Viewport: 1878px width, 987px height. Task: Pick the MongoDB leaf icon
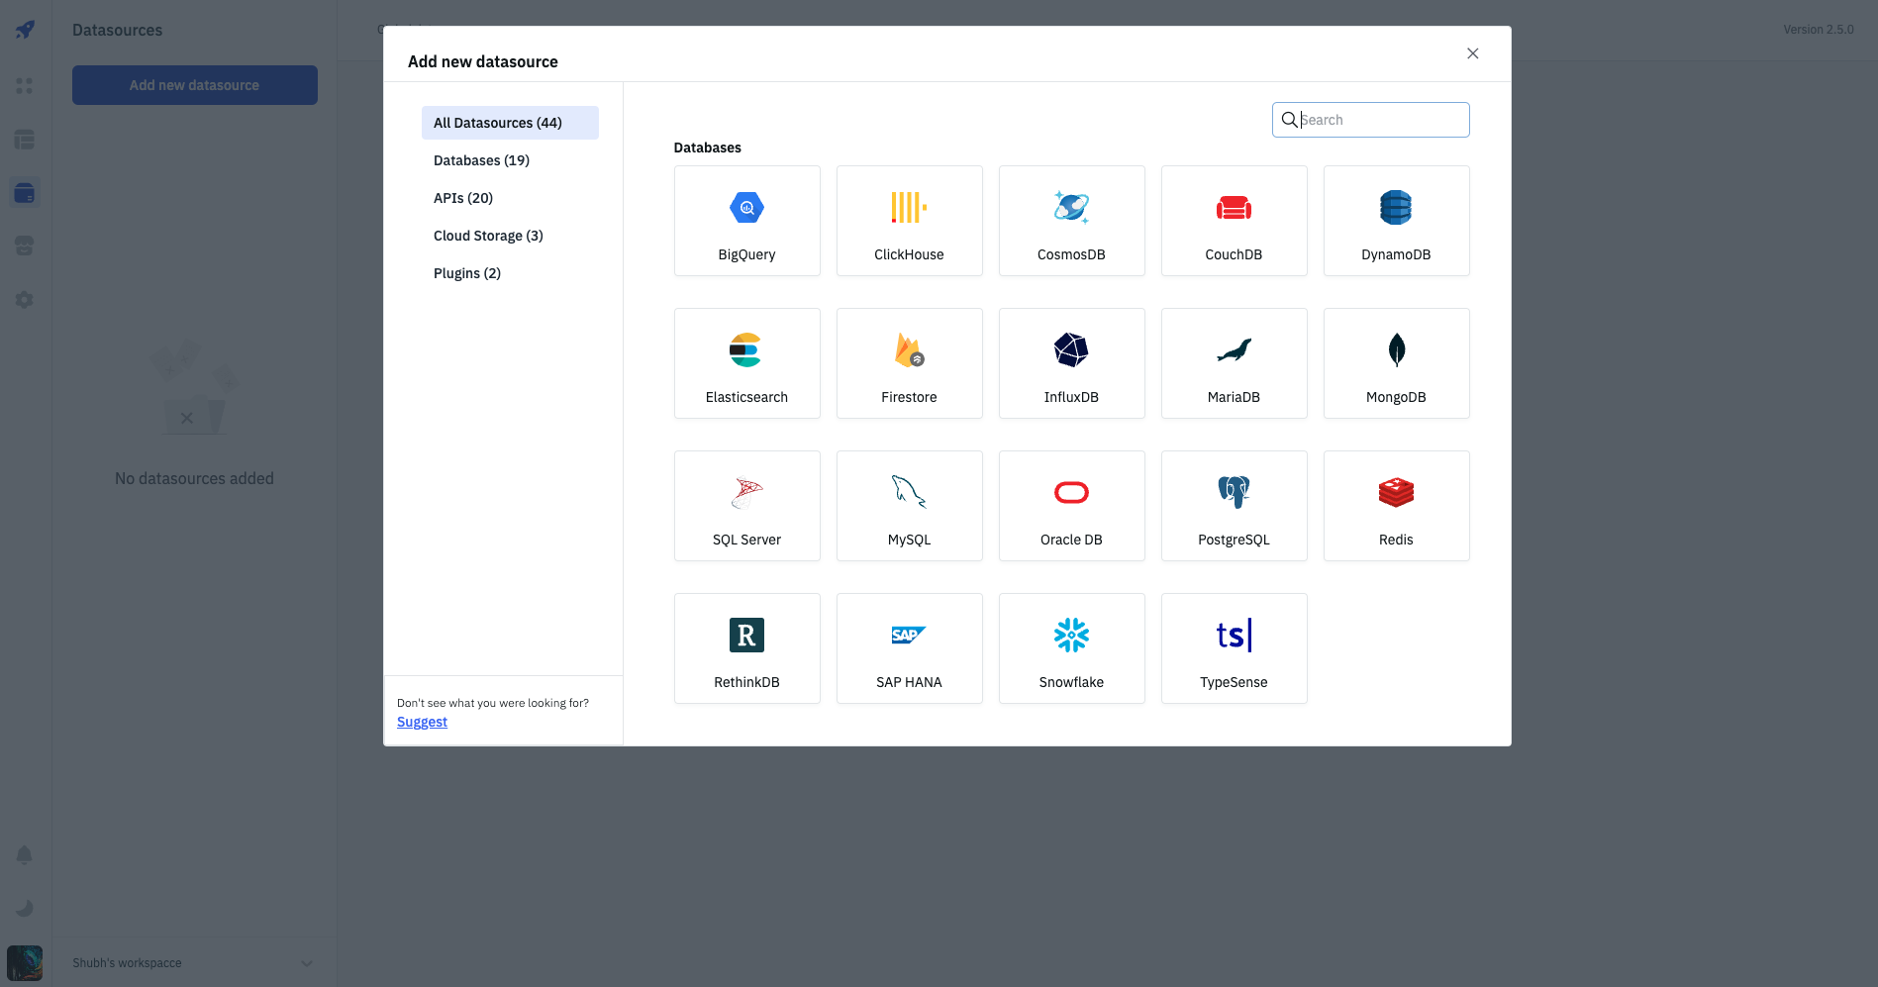tap(1396, 350)
